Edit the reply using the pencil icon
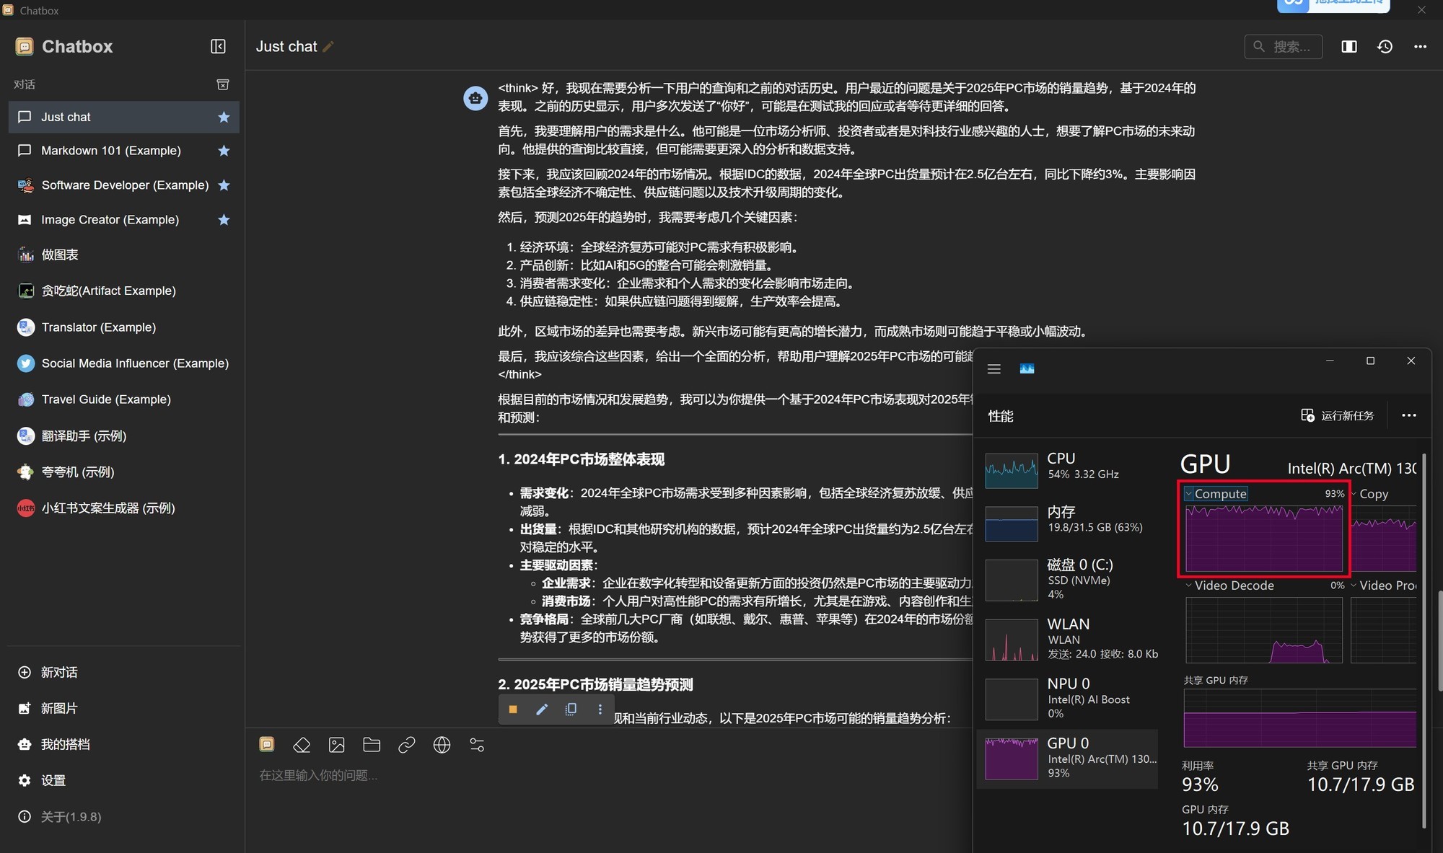This screenshot has height=853, width=1443. 542,710
